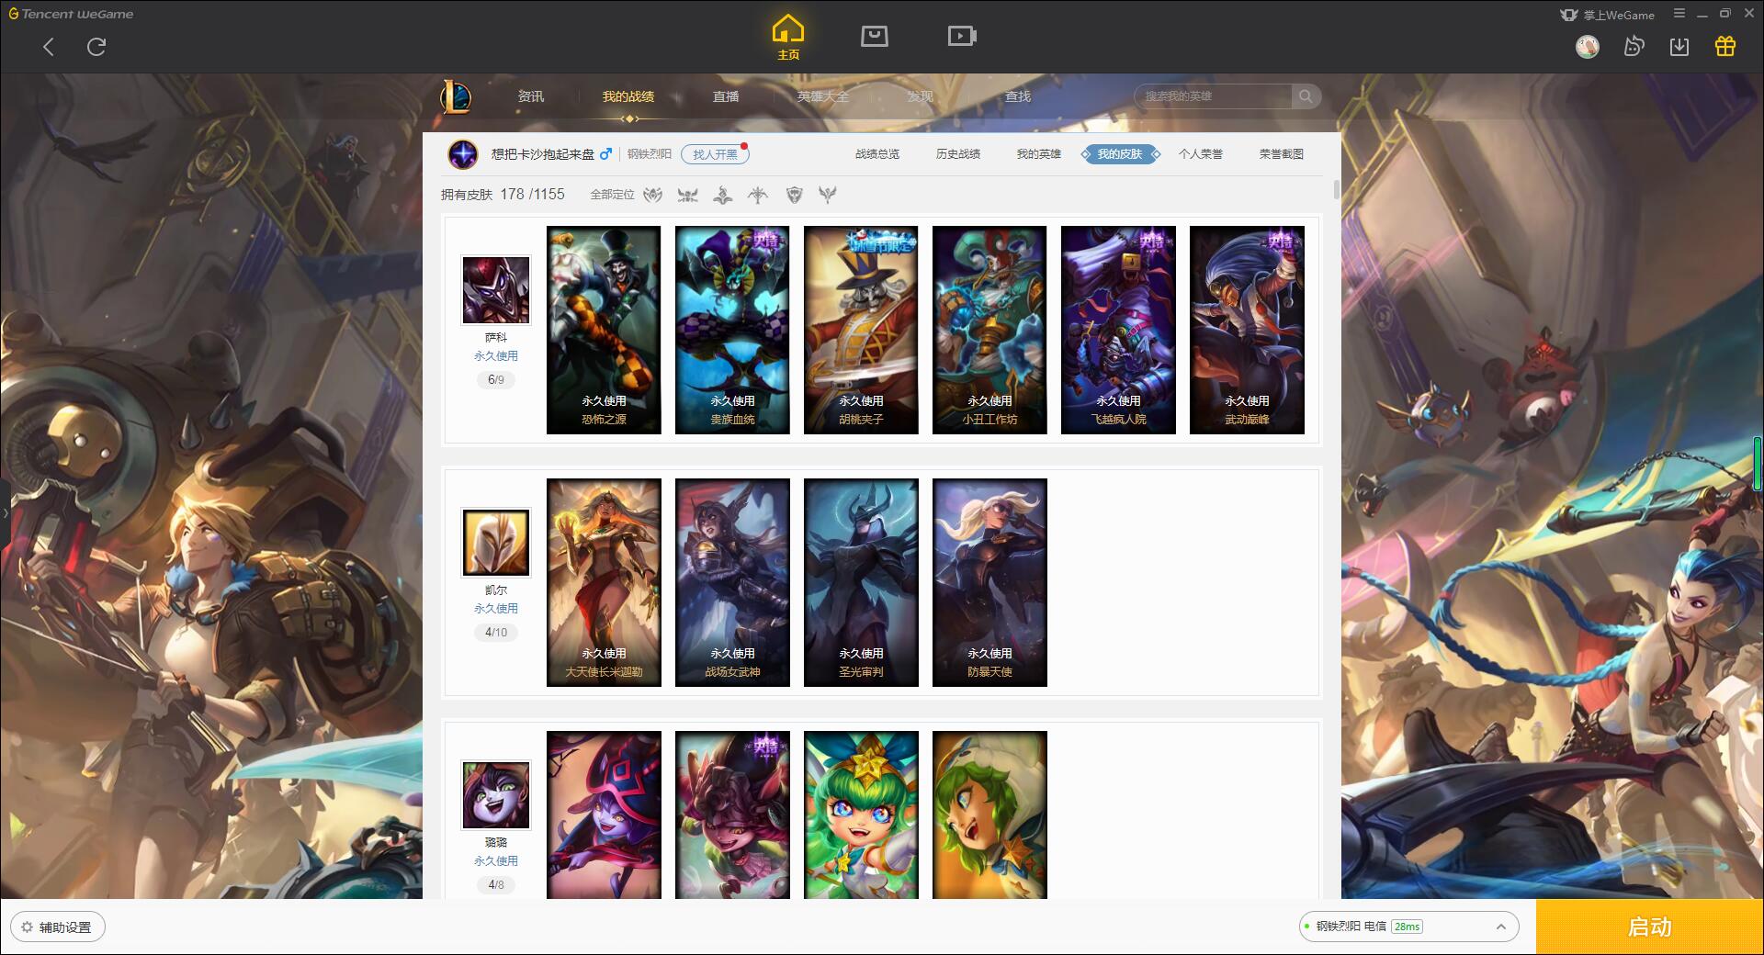The height and width of the screenshot is (955, 1764).
Task: Open the flame mascot icon
Action: point(1634,47)
